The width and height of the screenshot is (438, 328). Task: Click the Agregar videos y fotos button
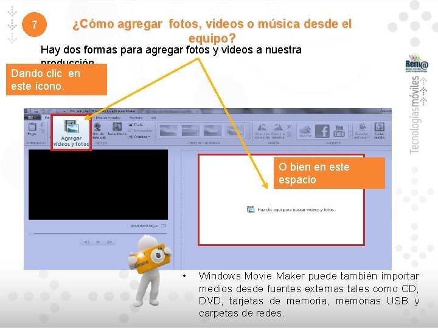coord(71,133)
